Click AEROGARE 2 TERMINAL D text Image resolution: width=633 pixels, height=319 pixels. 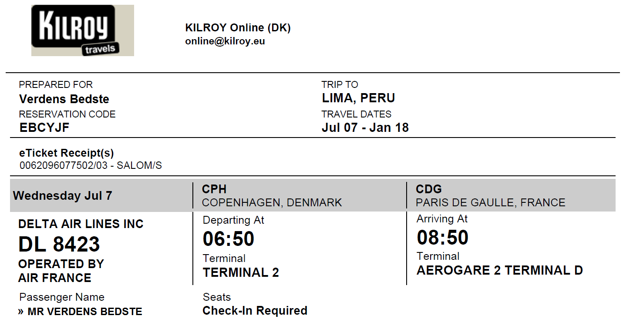click(x=500, y=271)
